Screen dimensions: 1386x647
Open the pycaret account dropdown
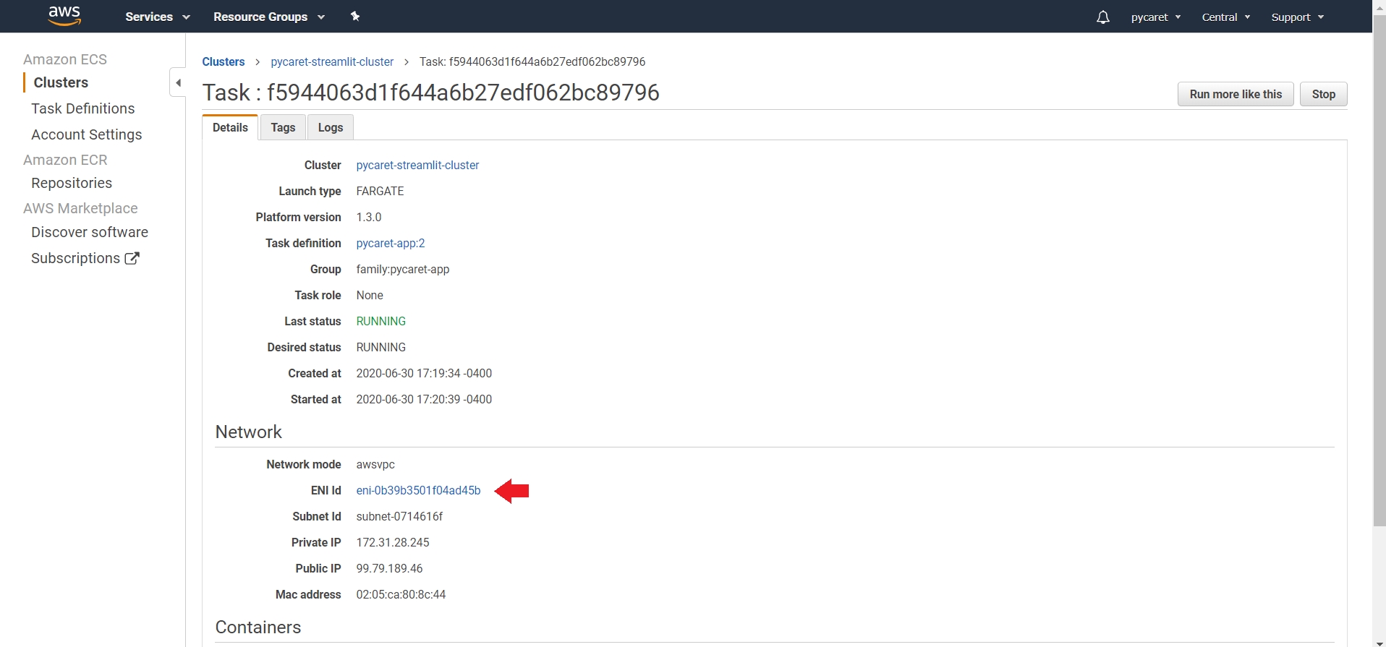(x=1155, y=17)
